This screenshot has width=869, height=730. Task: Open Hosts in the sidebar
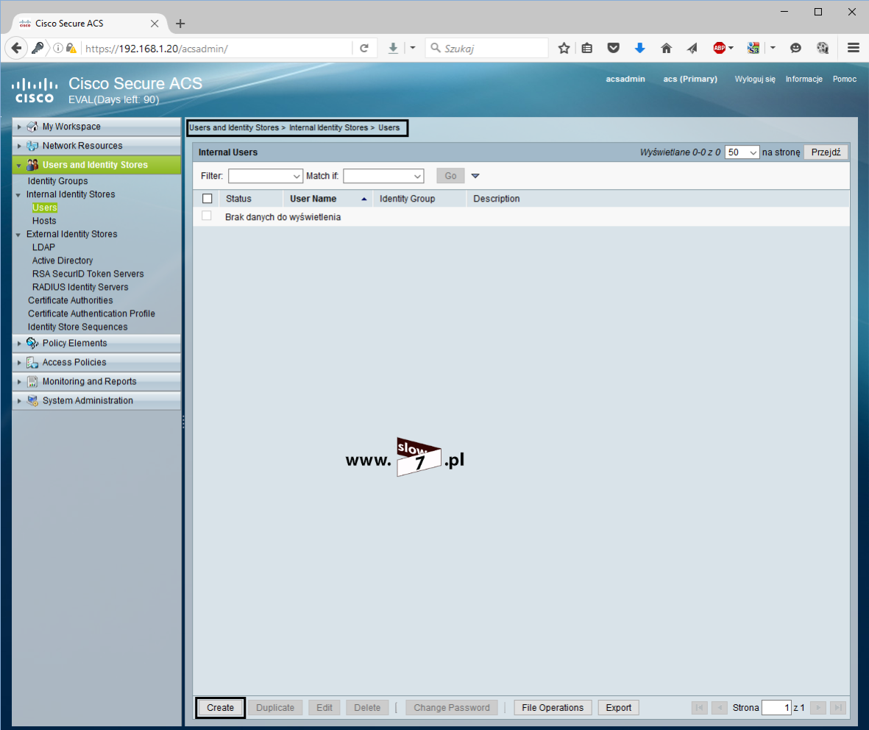(x=44, y=221)
